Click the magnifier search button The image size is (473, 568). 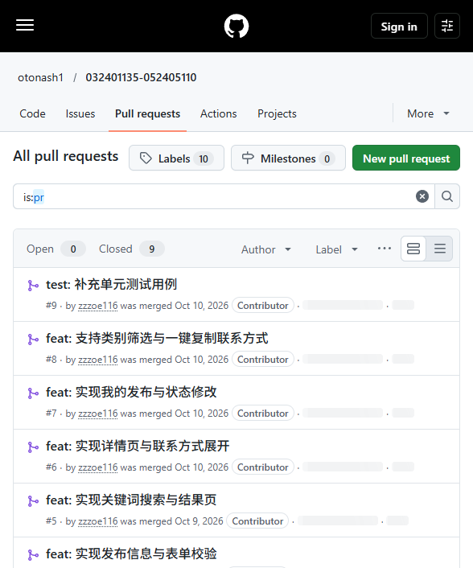point(447,196)
